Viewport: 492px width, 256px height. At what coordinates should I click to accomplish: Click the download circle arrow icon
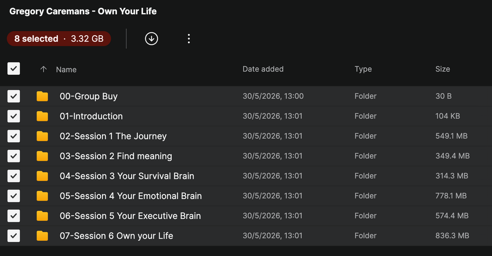[x=152, y=39]
